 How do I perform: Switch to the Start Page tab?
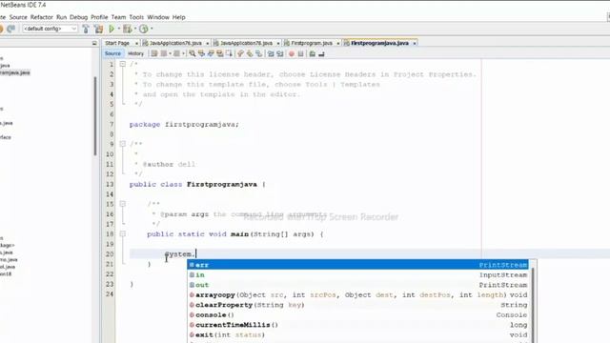(x=117, y=43)
